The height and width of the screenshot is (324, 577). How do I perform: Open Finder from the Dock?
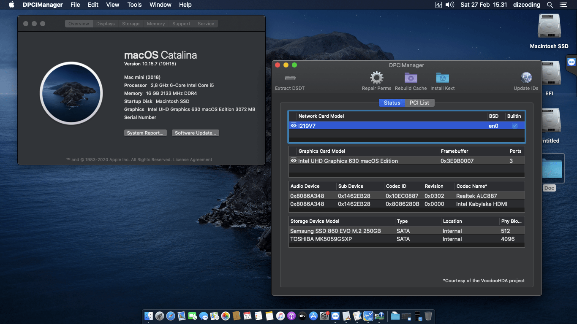point(149,316)
